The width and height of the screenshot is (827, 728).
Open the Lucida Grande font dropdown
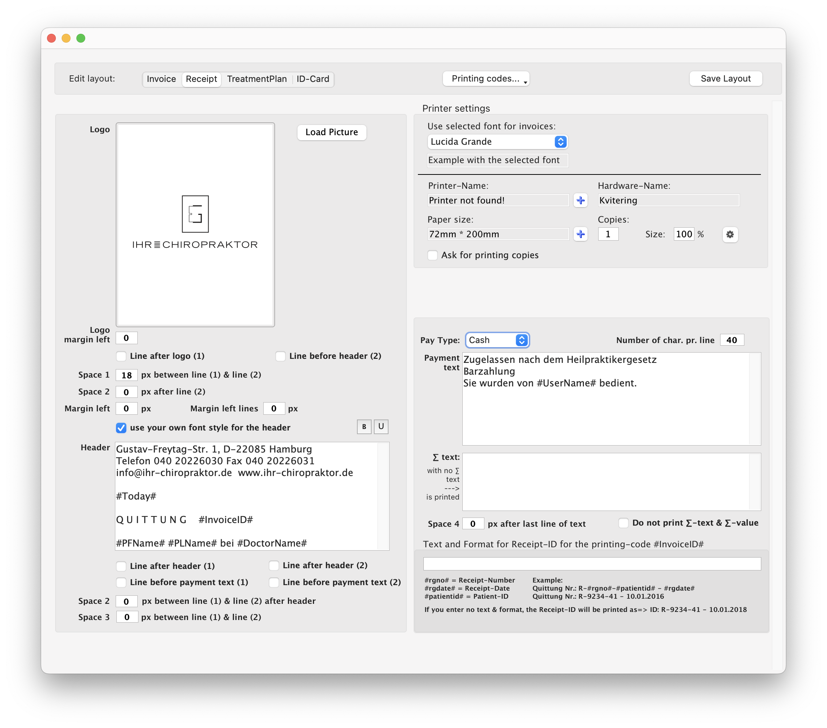[x=497, y=142]
